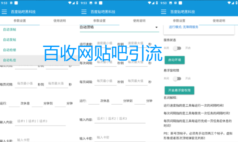Click the 每页间隔指的是 explanation paragraph

pos(198,123)
